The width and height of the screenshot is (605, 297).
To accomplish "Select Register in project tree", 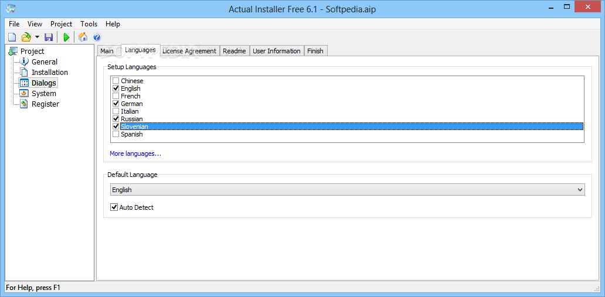I will pyautogui.click(x=46, y=104).
